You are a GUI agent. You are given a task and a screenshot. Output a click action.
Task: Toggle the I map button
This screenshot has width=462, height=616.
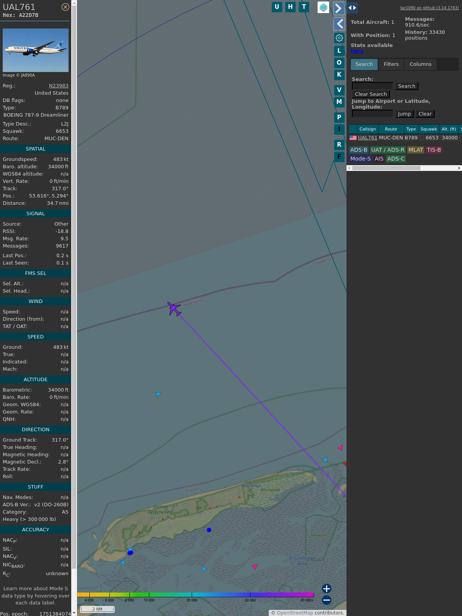(x=339, y=129)
